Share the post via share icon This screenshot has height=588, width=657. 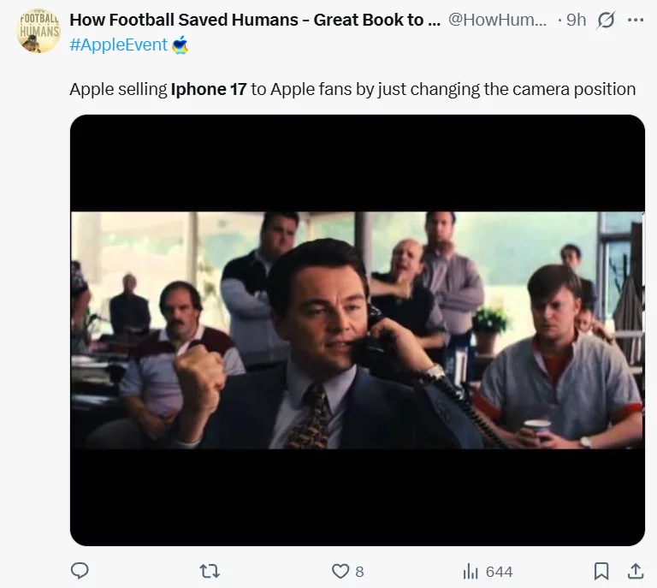pos(636,571)
